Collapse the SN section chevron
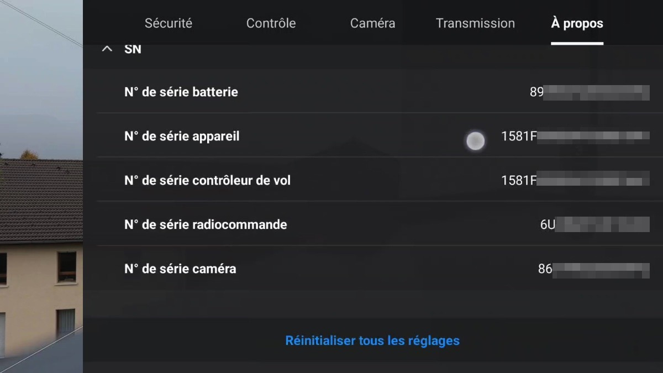 point(107,49)
